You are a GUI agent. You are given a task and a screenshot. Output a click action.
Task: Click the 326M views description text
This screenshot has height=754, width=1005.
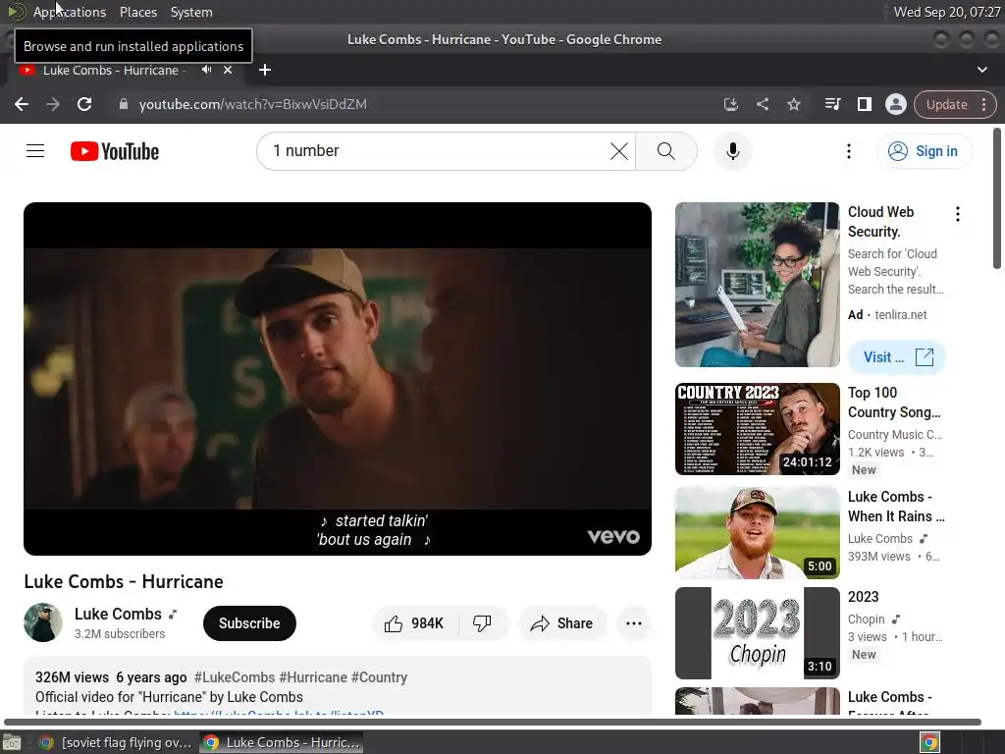coord(72,677)
